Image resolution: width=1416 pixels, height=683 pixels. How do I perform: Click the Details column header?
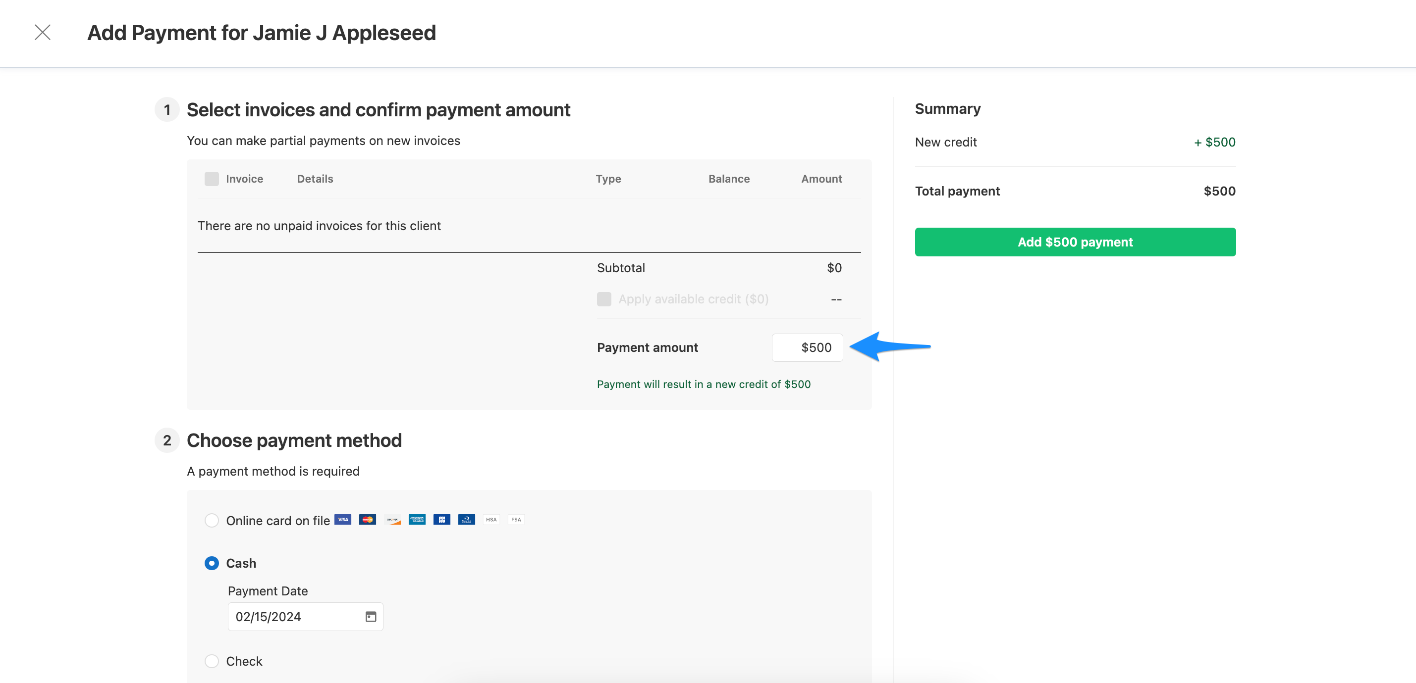coord(315,179)
